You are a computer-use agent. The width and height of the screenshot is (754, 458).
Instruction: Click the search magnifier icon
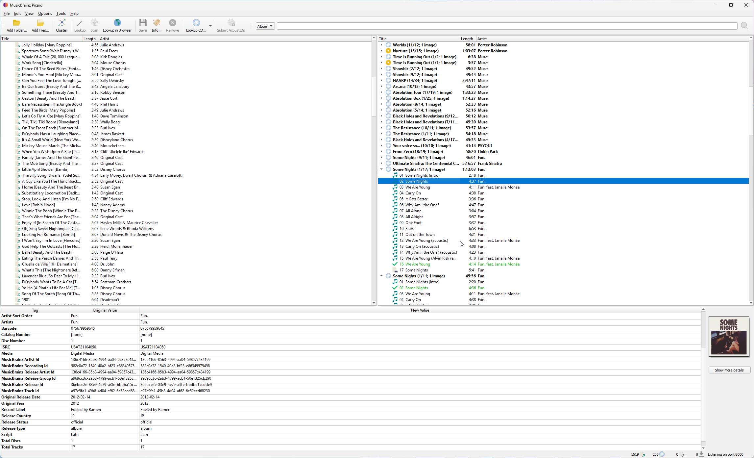pos(744,26)
